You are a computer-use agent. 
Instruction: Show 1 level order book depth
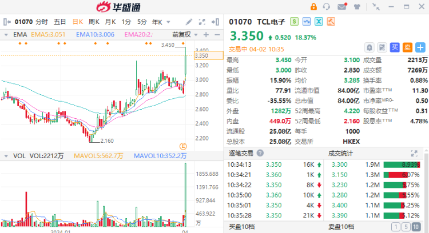click(x=396, y=227)
